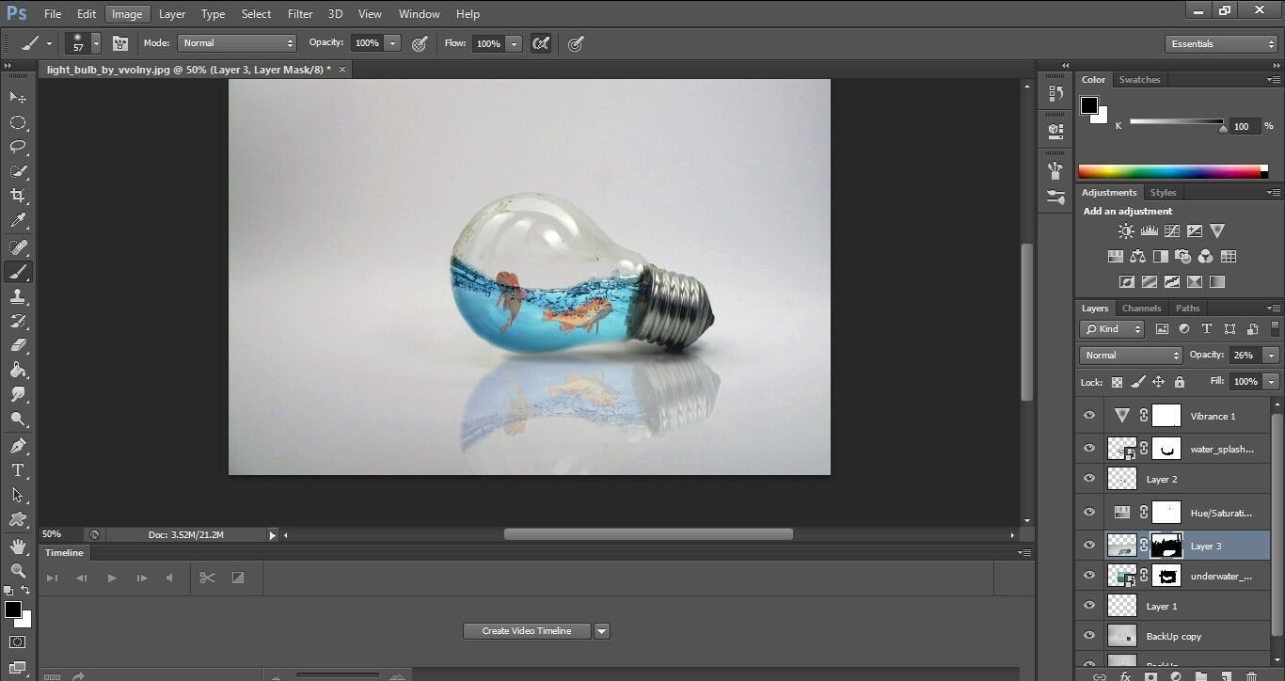
Task: Click the foreground color in Color panel
Action: click(x=1089, y=104)
